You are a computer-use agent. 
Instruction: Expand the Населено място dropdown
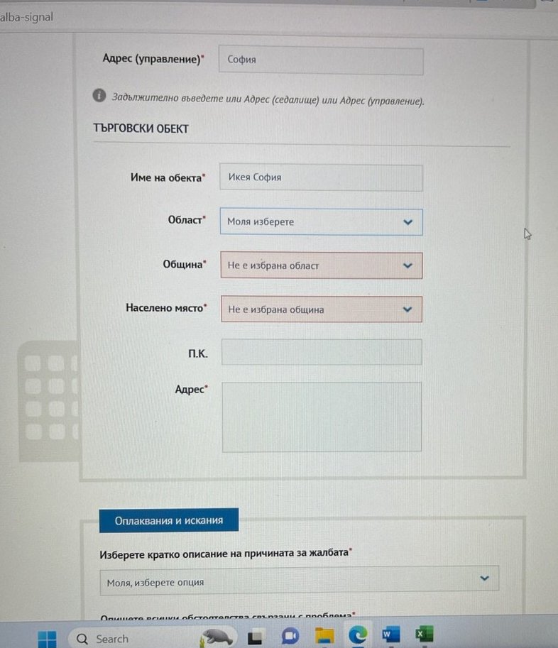(322, 309)
